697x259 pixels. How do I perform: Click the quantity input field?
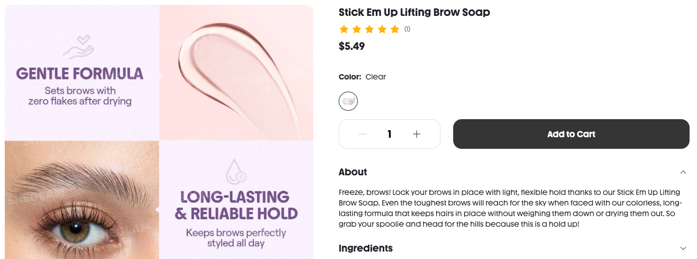(x=390, y=134)
